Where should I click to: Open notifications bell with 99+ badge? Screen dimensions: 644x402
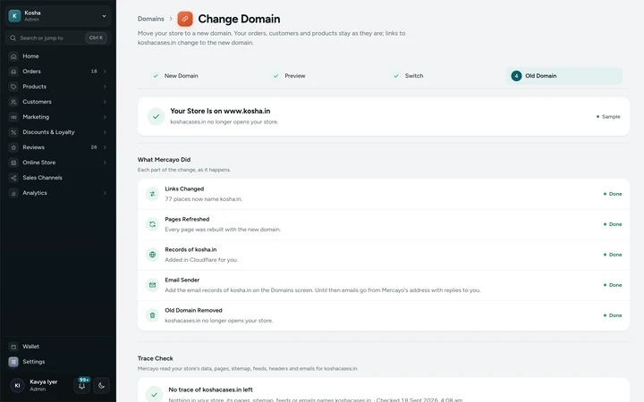coord(81,385)
